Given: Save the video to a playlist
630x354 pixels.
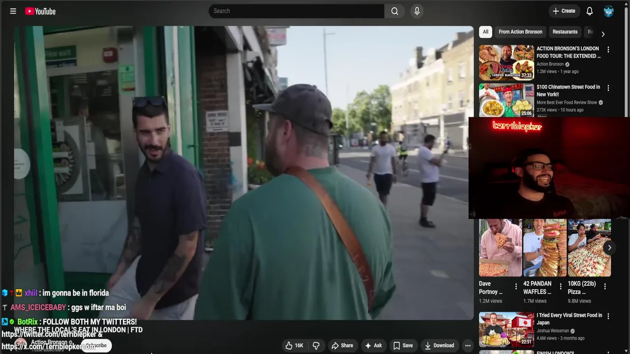Looking at the screenshot, I should click(403, 346).
